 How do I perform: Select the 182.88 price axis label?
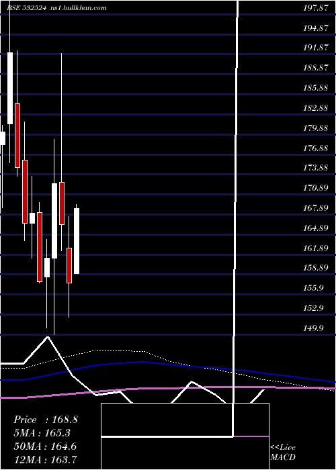point(315,108)
